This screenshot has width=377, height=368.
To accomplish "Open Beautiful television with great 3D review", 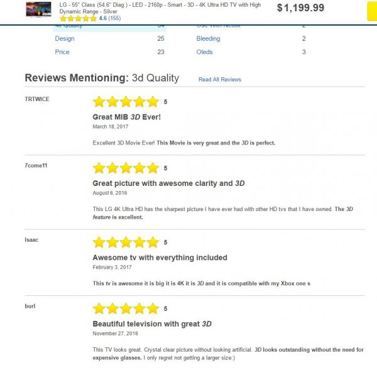I will pyautogui.click(x=152, y=324).
